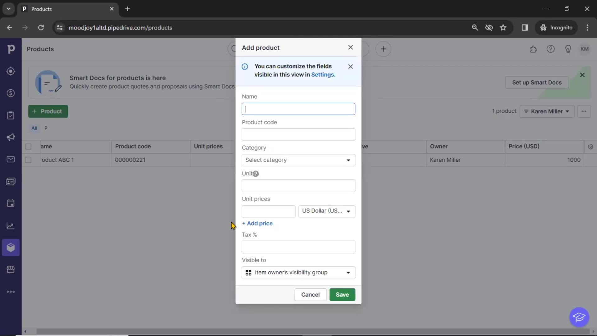Screen dimensions: 597x336
Task: Click Save to submit the new product
Action: click(x=342, y=295)
